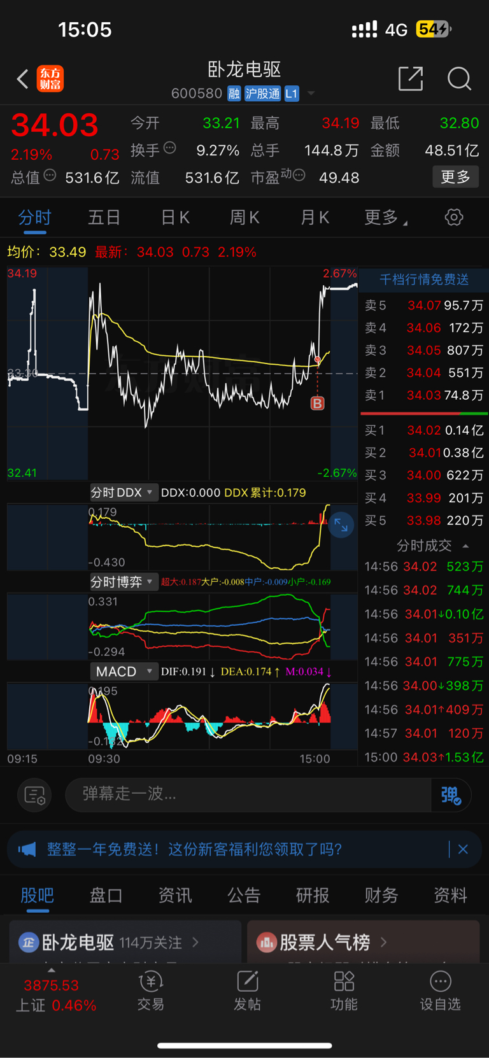
Task: Tap the 上证 index 3875.53 ticker
Action: (55, 996)
